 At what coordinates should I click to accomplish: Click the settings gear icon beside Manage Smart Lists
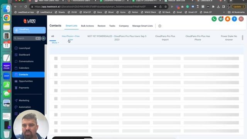pos(159,26)
